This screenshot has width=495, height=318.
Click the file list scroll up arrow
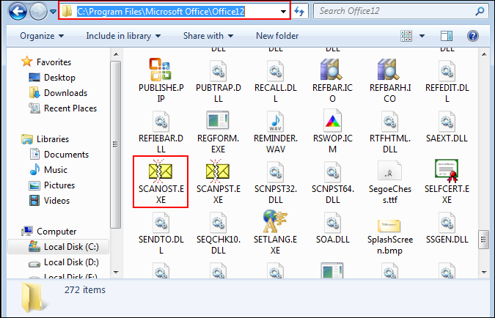(x=484, y=54)
